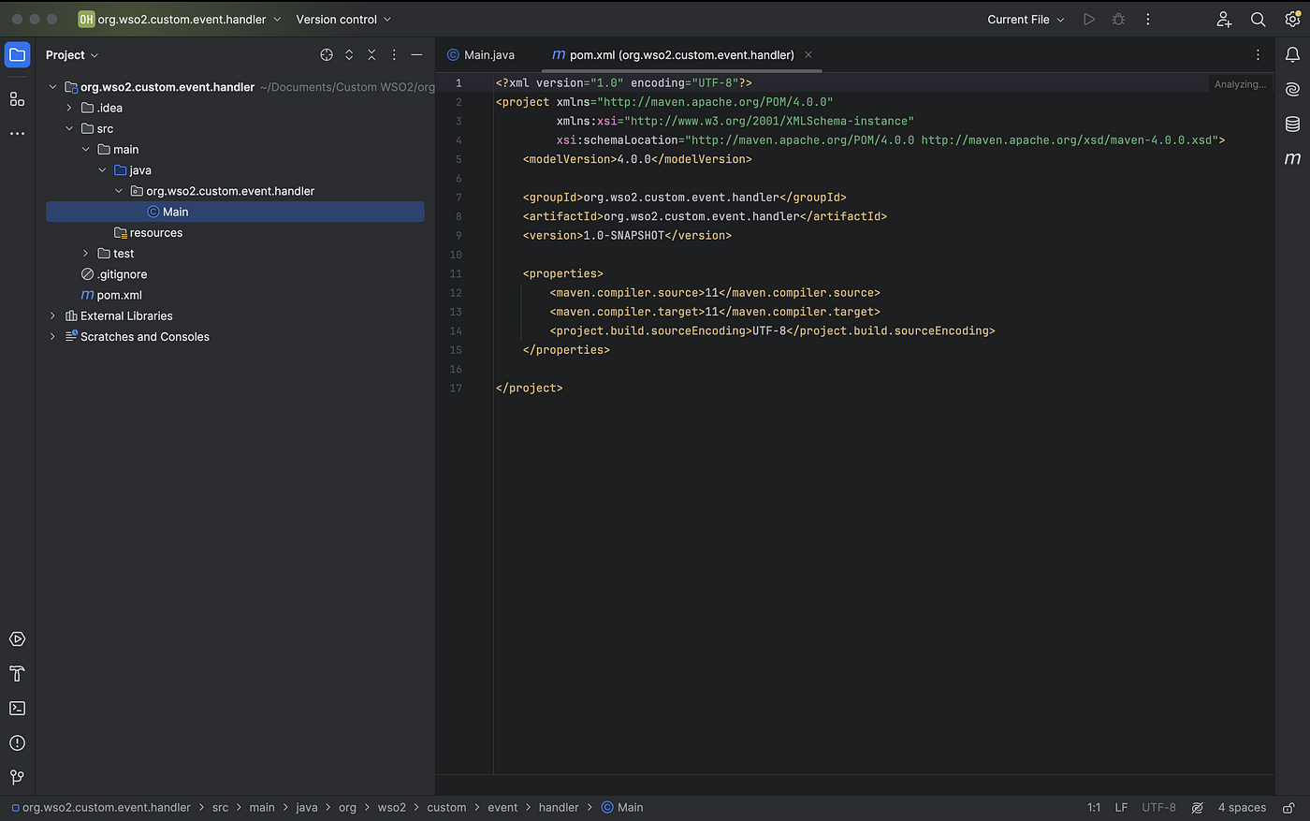Image resolution: width=1310 pixels, height=821 pixels.
Task: Expand all in Project panel
Action: click(349, 55)
